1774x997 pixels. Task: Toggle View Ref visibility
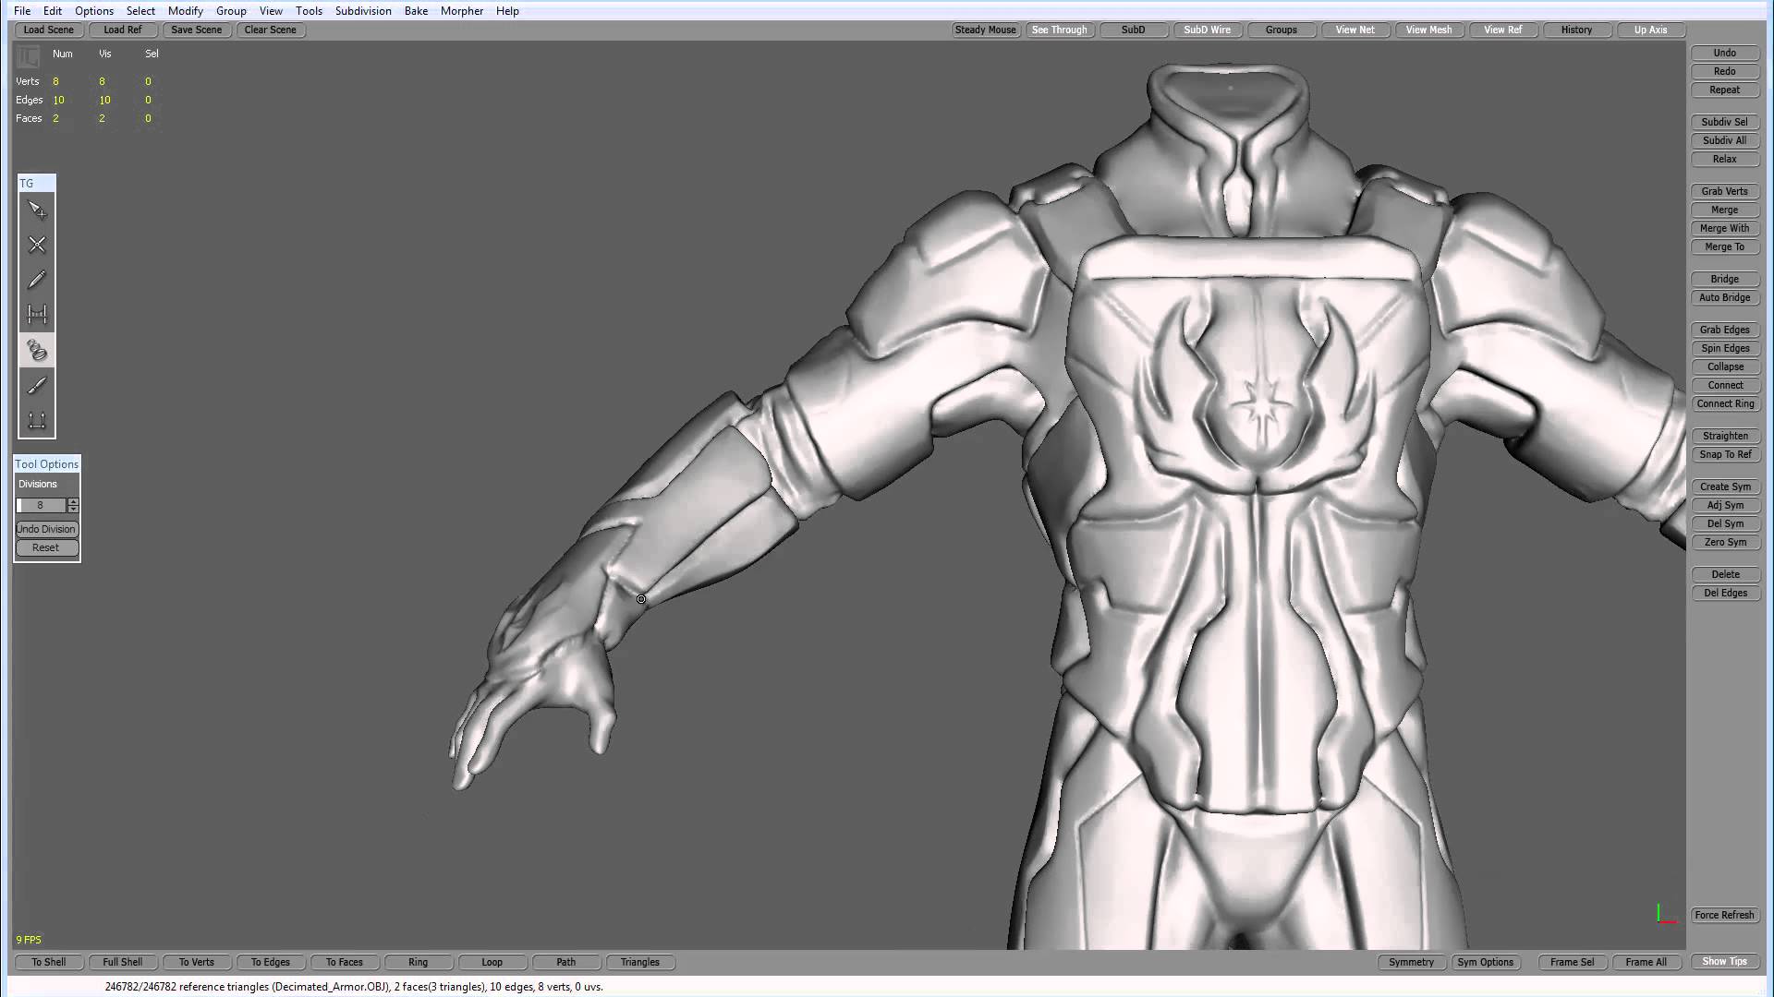tap(1502, 30)
